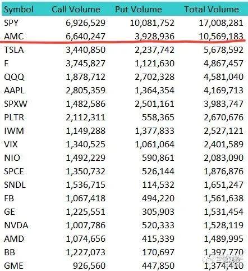
Task: Select SNDL put volume 114,532
Action: click(x=158, y=185)
